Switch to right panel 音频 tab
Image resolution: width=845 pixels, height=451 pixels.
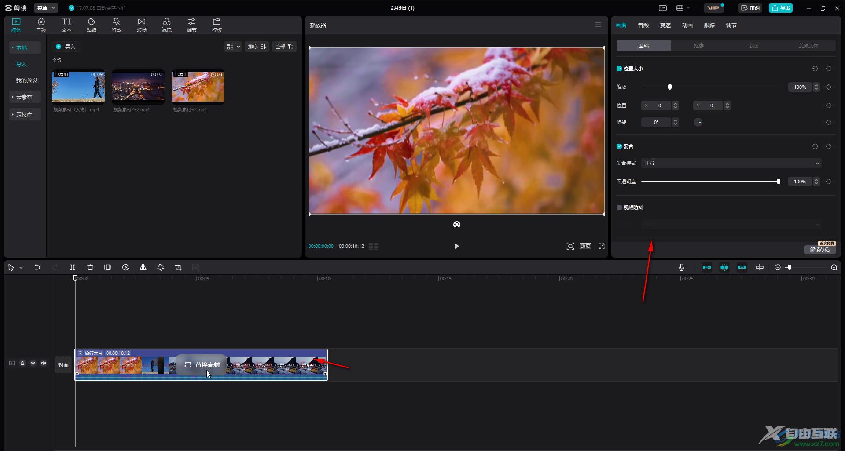tap(643, 25)
